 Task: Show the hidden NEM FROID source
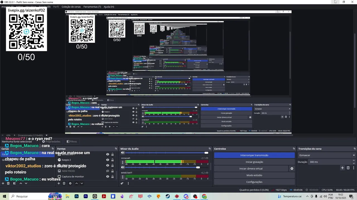point(108,171)
